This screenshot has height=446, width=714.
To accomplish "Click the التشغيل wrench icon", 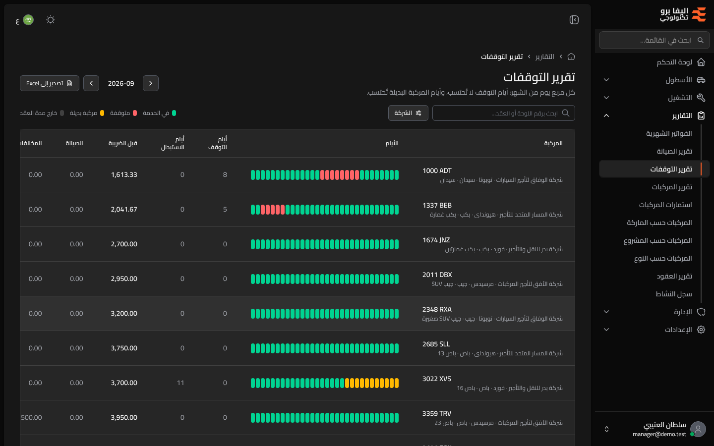I will pos(701,98).
